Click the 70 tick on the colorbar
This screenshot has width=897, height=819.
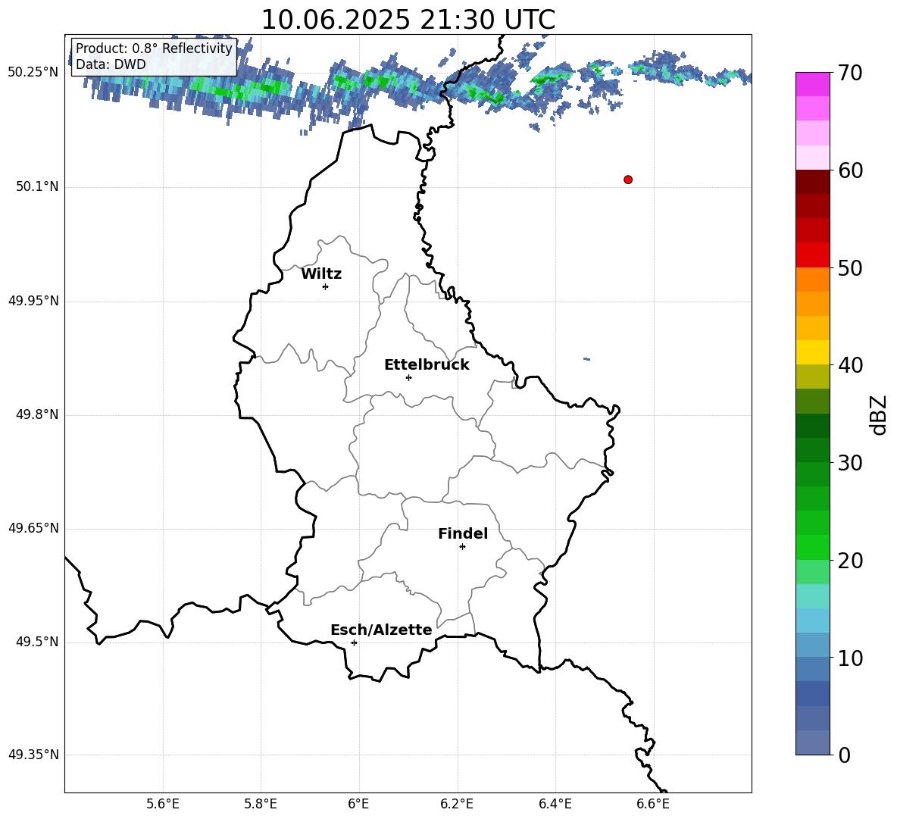(849, 73)
